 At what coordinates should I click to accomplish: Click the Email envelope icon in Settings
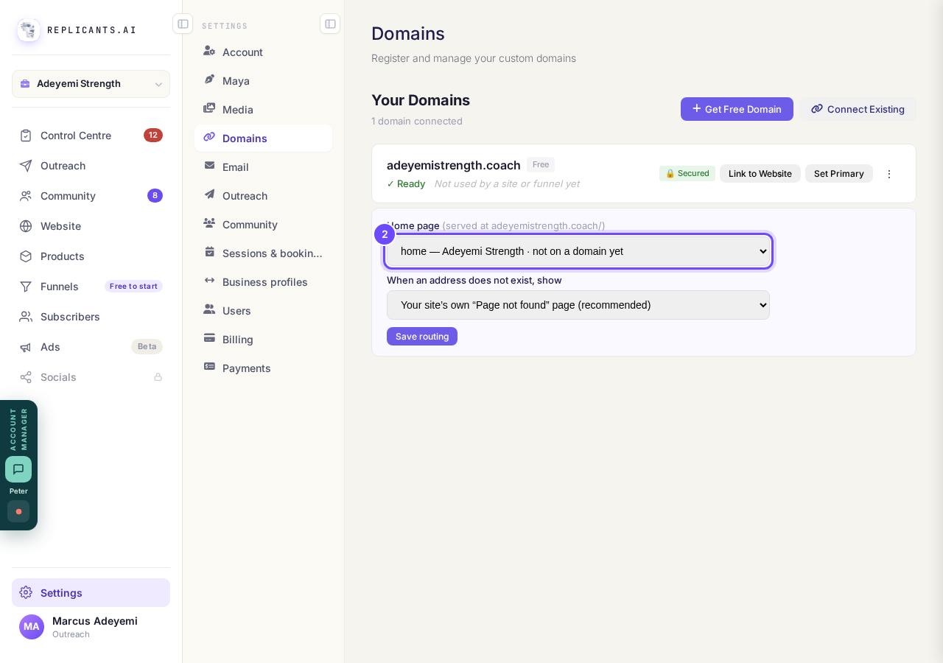click(209, 166)
